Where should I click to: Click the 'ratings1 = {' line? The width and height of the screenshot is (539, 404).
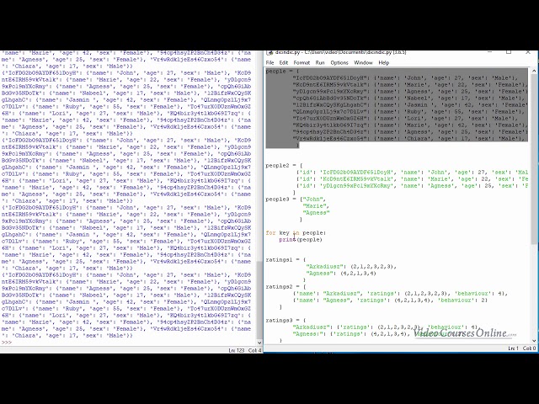tap(286, 260)
